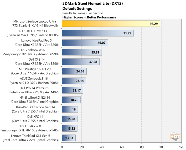
Task: Click the RTX Spark N1X / 6144 Blackwell text
Action: click(35, 26)
